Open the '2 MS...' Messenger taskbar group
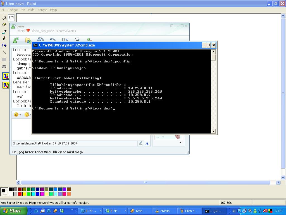 click(x=115, y=211)
